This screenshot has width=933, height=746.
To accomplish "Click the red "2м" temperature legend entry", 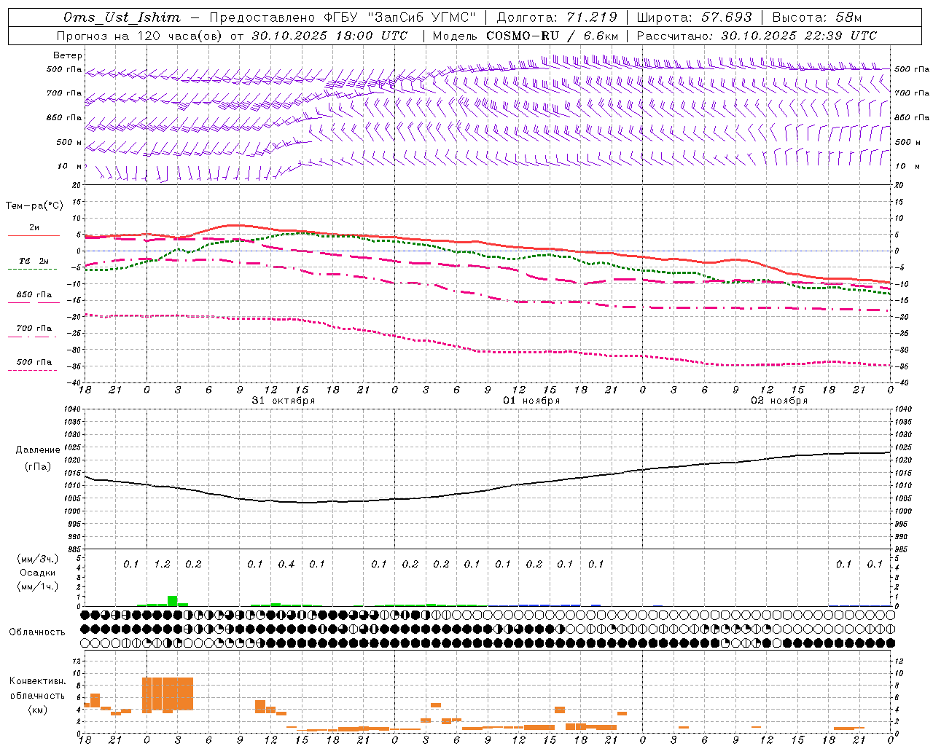I will pos(34,228).
